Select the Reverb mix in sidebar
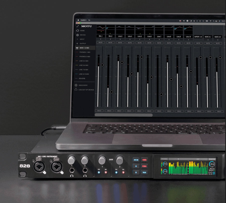Screen dimensions: 226x203 point(82,78)
